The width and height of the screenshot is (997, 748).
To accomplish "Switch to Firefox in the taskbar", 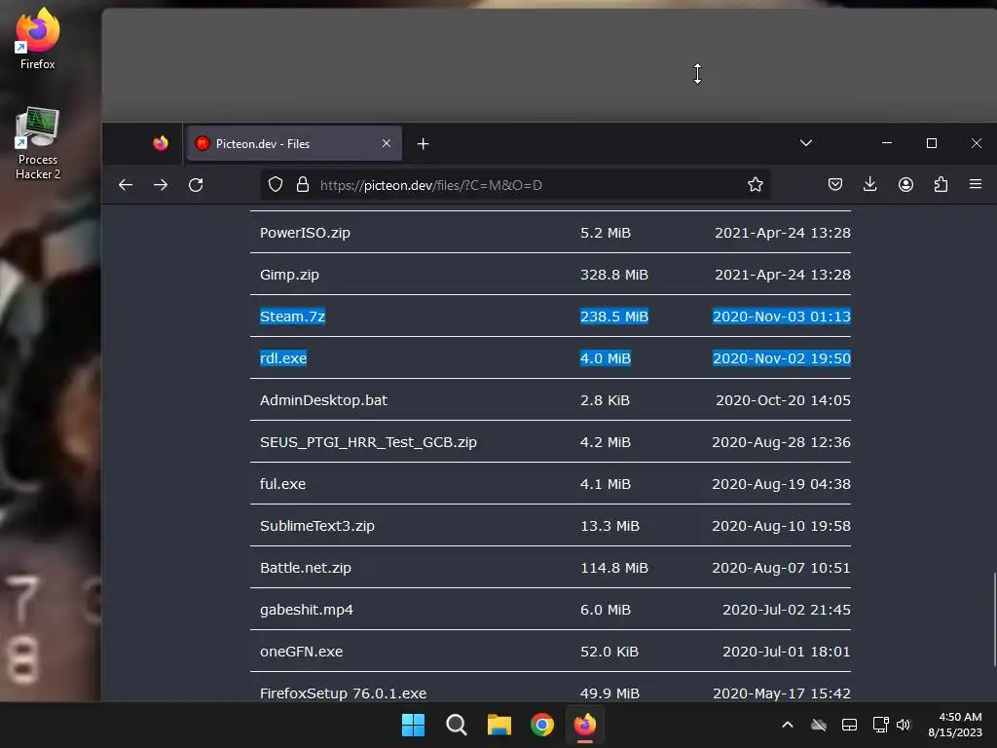I will coord(585,725).
